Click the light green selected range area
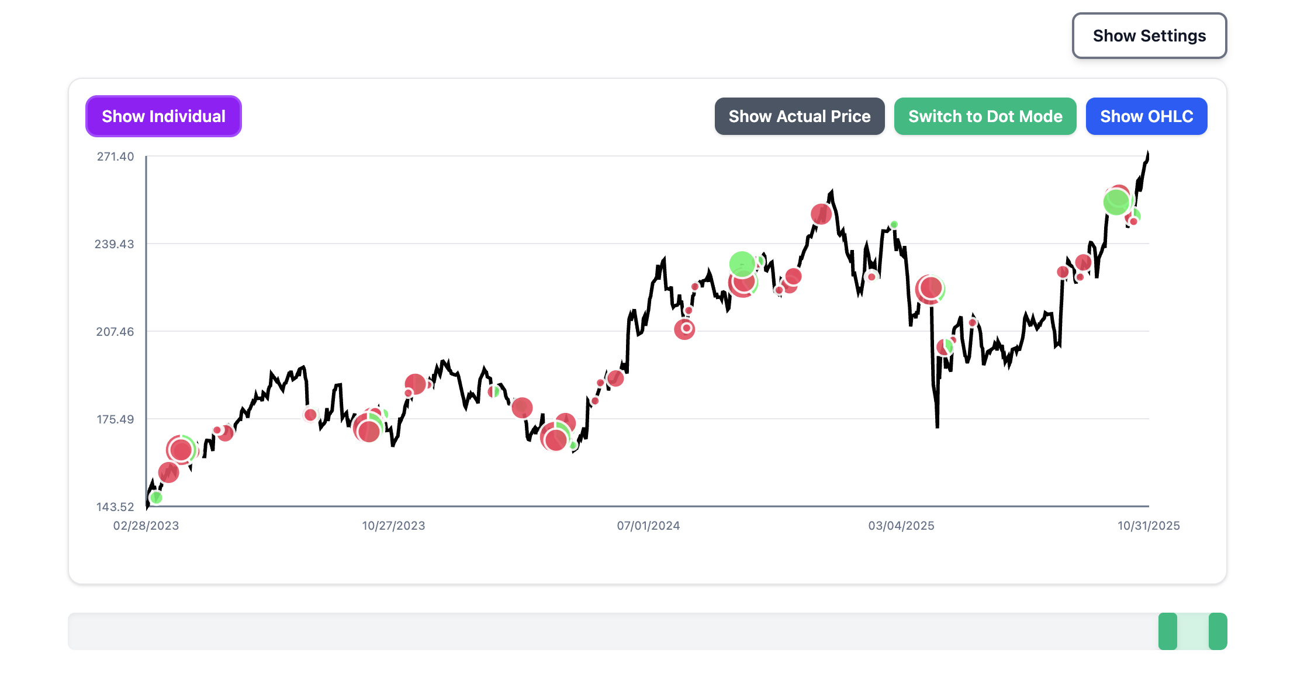 tap(1192, 631)
